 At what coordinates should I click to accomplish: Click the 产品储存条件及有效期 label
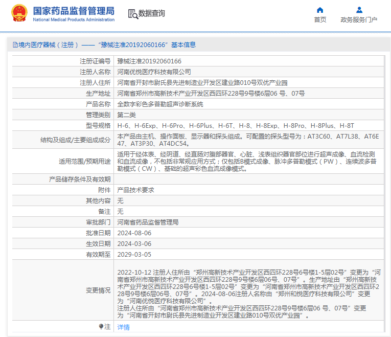(80, 179)
